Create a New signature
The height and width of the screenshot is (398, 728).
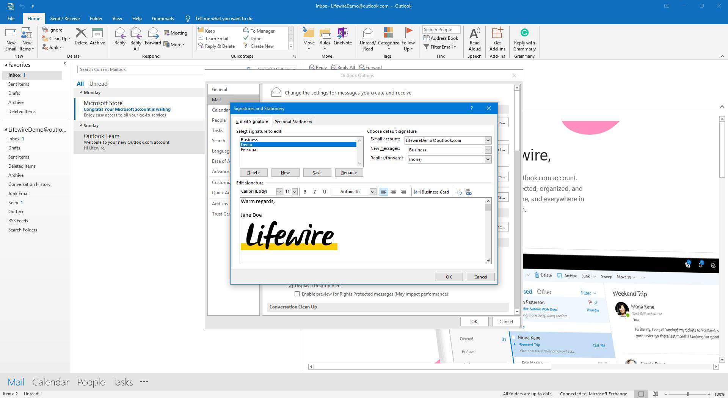285,173
